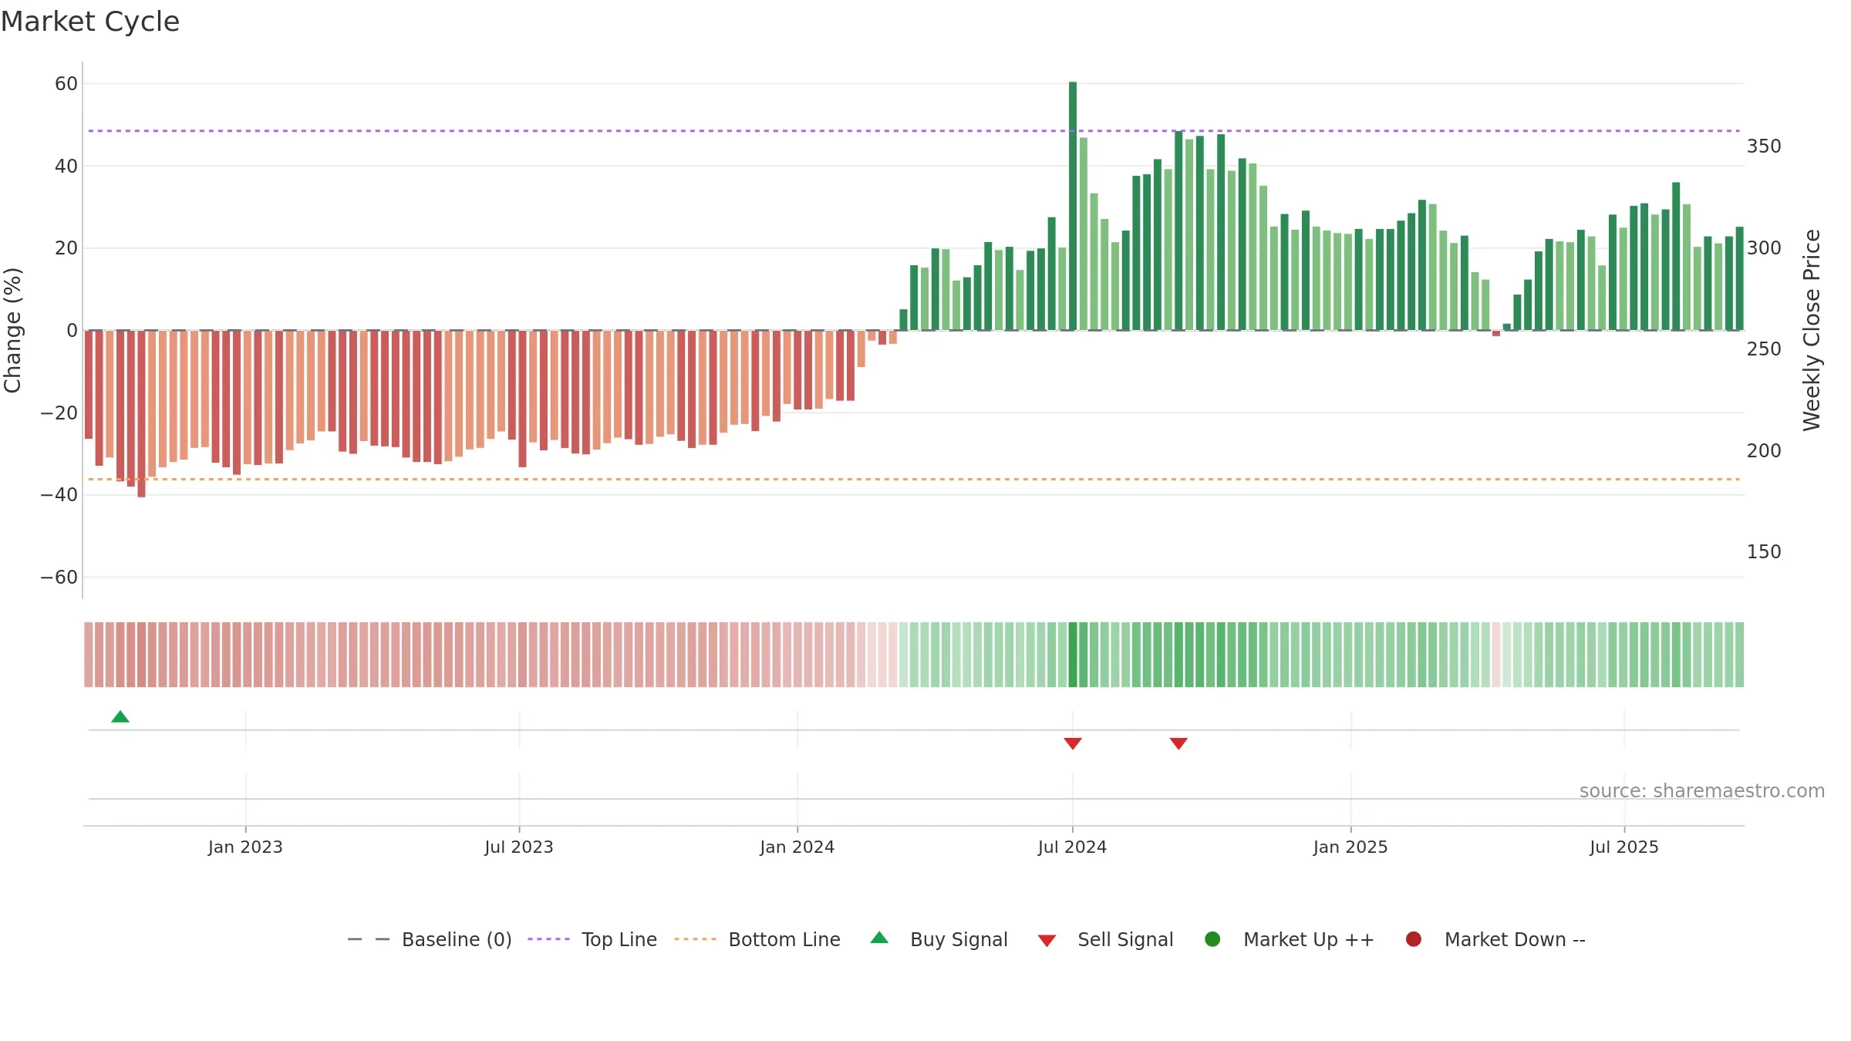Toggle the Buy Signal legend entry
The width and height of the screenshot is (1851, 1041).
pos(939,939)
